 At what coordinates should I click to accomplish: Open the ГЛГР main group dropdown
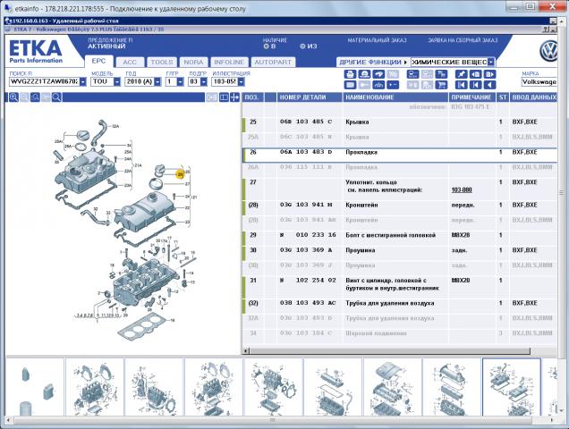click(181, 81)
